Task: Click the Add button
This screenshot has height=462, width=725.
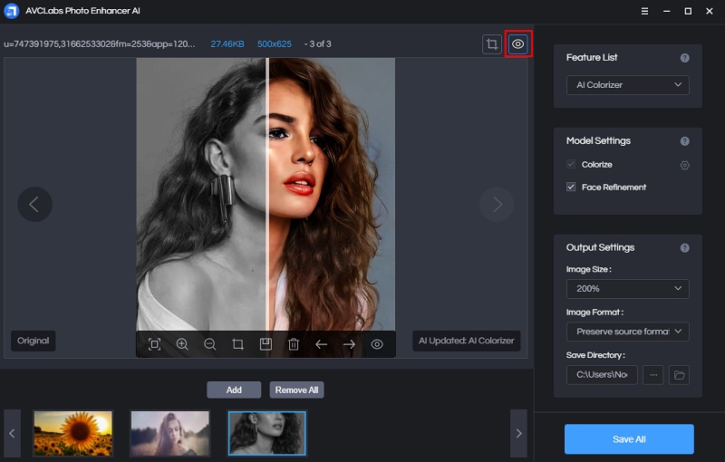Action: (x=234, y=390)
